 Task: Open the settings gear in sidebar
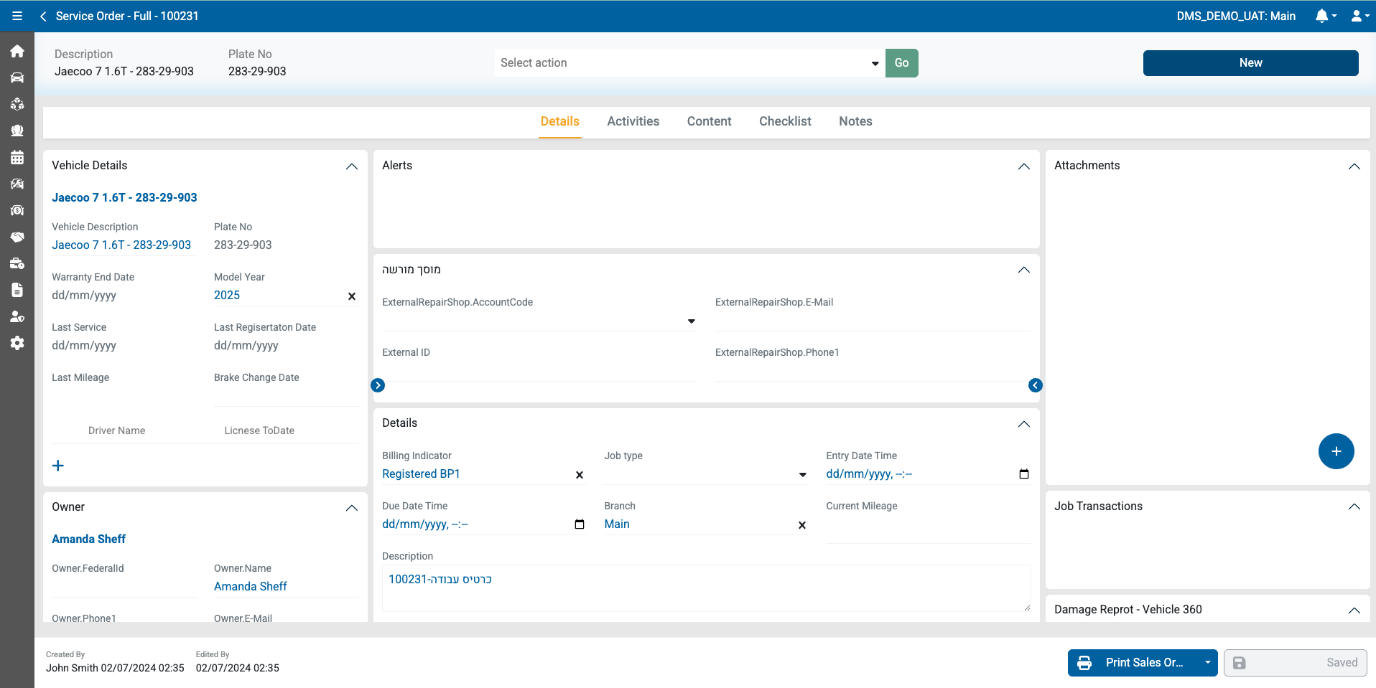tap(17, 343)
